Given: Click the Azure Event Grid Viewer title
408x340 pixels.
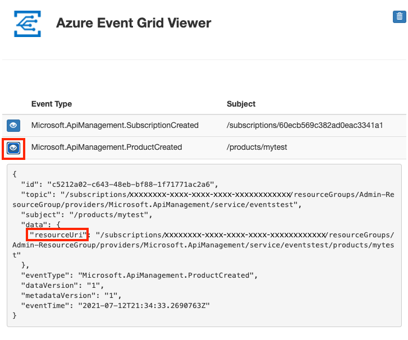Looking at the screenshot, I should point(134,23).
